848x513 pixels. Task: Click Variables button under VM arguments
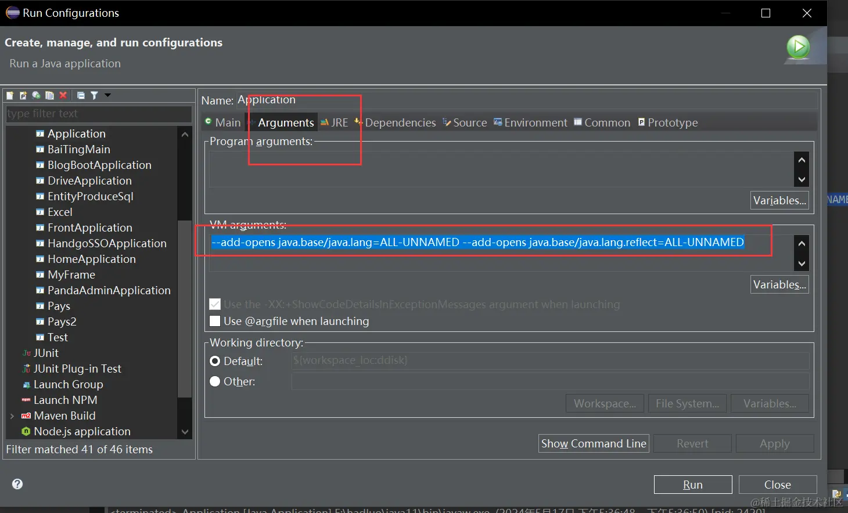click(x=779, y=284)
